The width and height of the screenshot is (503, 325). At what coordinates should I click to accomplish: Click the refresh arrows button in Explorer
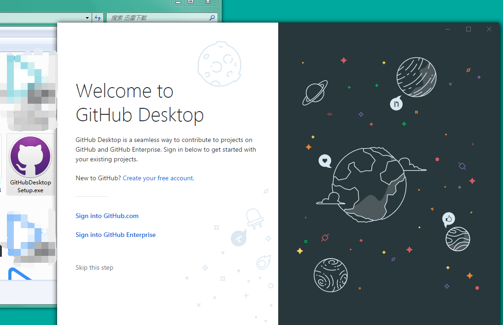point(98,18)
